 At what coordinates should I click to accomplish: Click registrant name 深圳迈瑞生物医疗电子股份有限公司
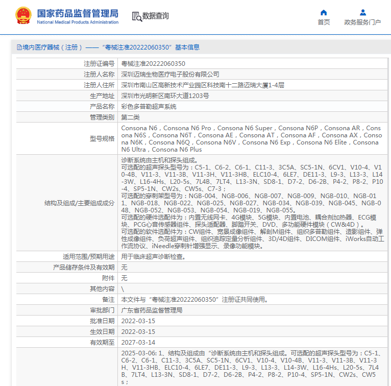click(170, 75)
